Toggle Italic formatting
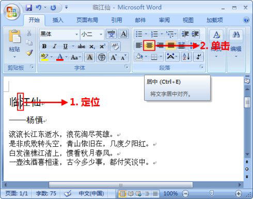 pos(55,46)
